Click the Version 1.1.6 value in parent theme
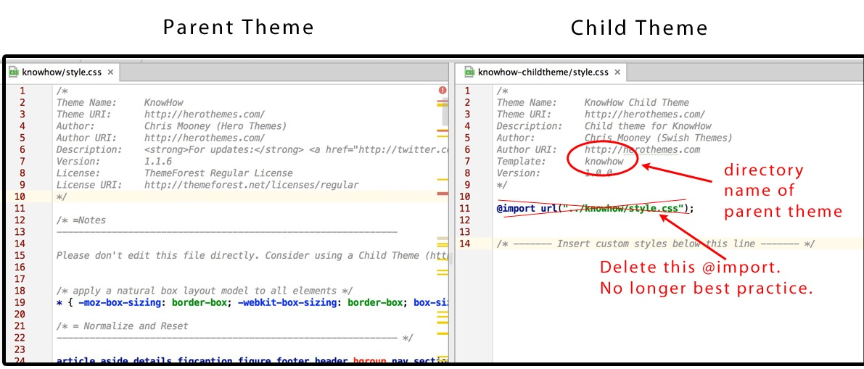Screen dimensions: 864x369 coord(157,161)
